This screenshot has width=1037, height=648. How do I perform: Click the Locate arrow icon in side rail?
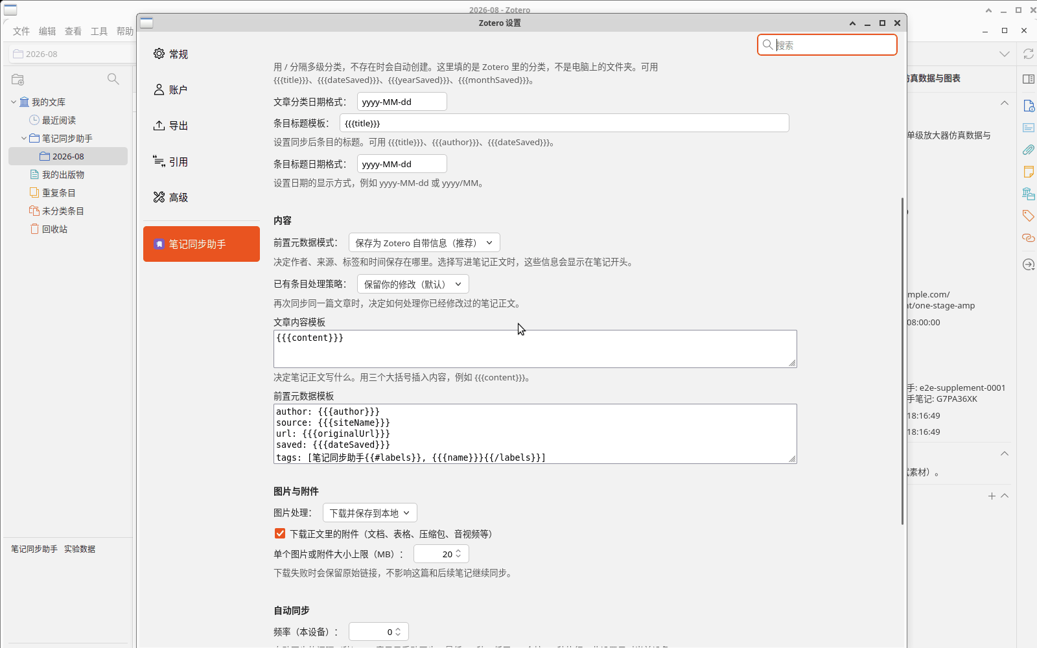click(x=1029, y=264)
